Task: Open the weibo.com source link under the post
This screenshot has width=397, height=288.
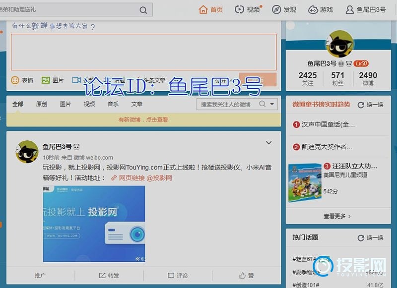Action: tap(99, 158)
